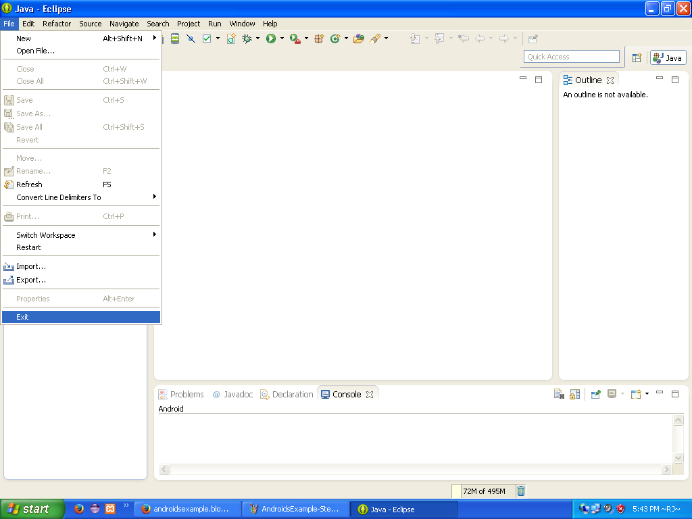This screenshot has width=692, height=519.
Task: Open the Display Selected Console dropdown arrow
Action: tap(622, 394)
